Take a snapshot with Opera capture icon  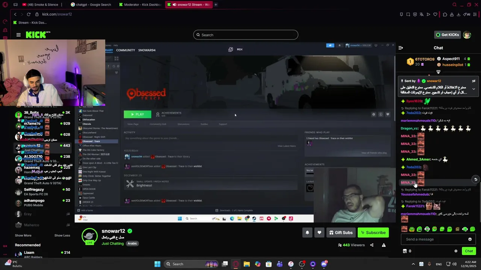tap(408, 14)
